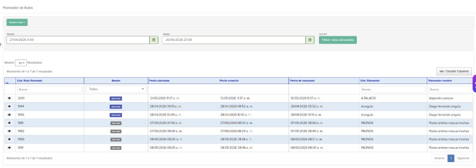The height and width of the screenshot is (168, 476).
Task: Sort by Fecha planeada column header
Action: coord(183,81)
